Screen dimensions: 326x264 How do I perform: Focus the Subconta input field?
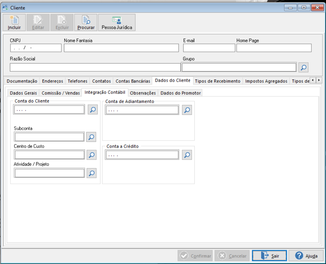tap(49, 137)
